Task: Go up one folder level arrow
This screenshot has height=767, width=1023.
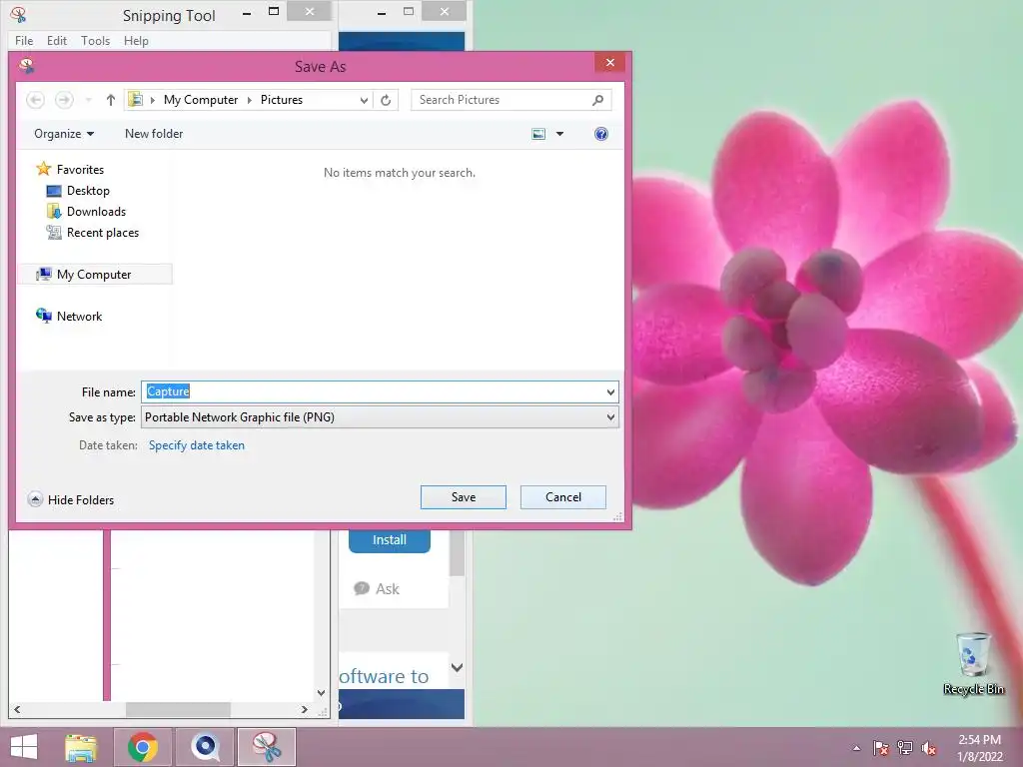Action: coord(110,100)
